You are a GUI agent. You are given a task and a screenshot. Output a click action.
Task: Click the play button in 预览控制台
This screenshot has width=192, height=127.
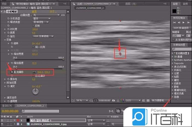tap(184, 22)
